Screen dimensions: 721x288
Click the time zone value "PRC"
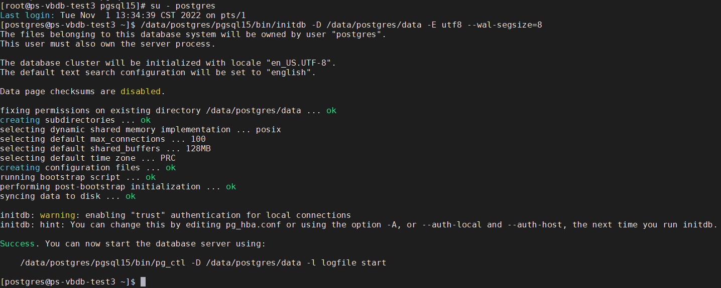168,158
